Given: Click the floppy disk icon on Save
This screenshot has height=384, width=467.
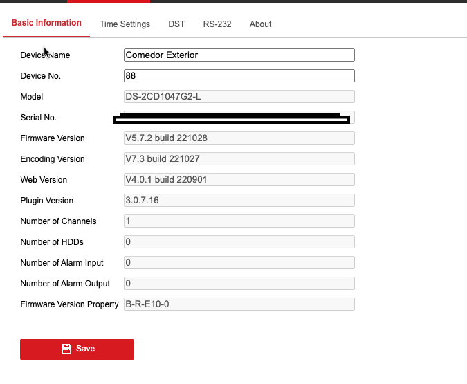Looking at the screenshot, I should [66, 349].
